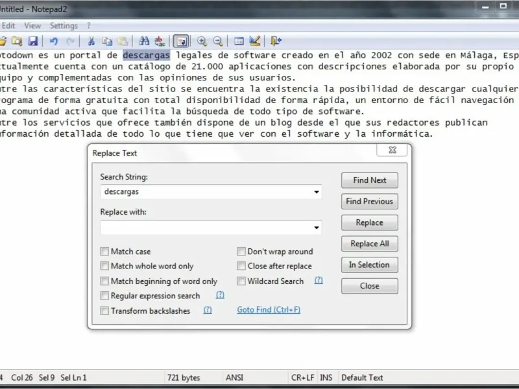519x389 pixels.
Task: Click Default Text scheme in status bar
Action: 362,378
